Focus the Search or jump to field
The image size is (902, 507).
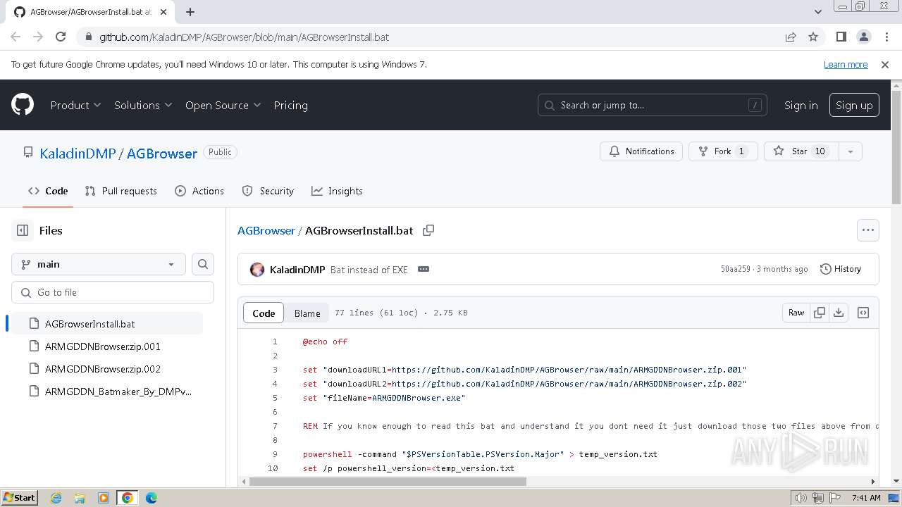coord(653,105)
